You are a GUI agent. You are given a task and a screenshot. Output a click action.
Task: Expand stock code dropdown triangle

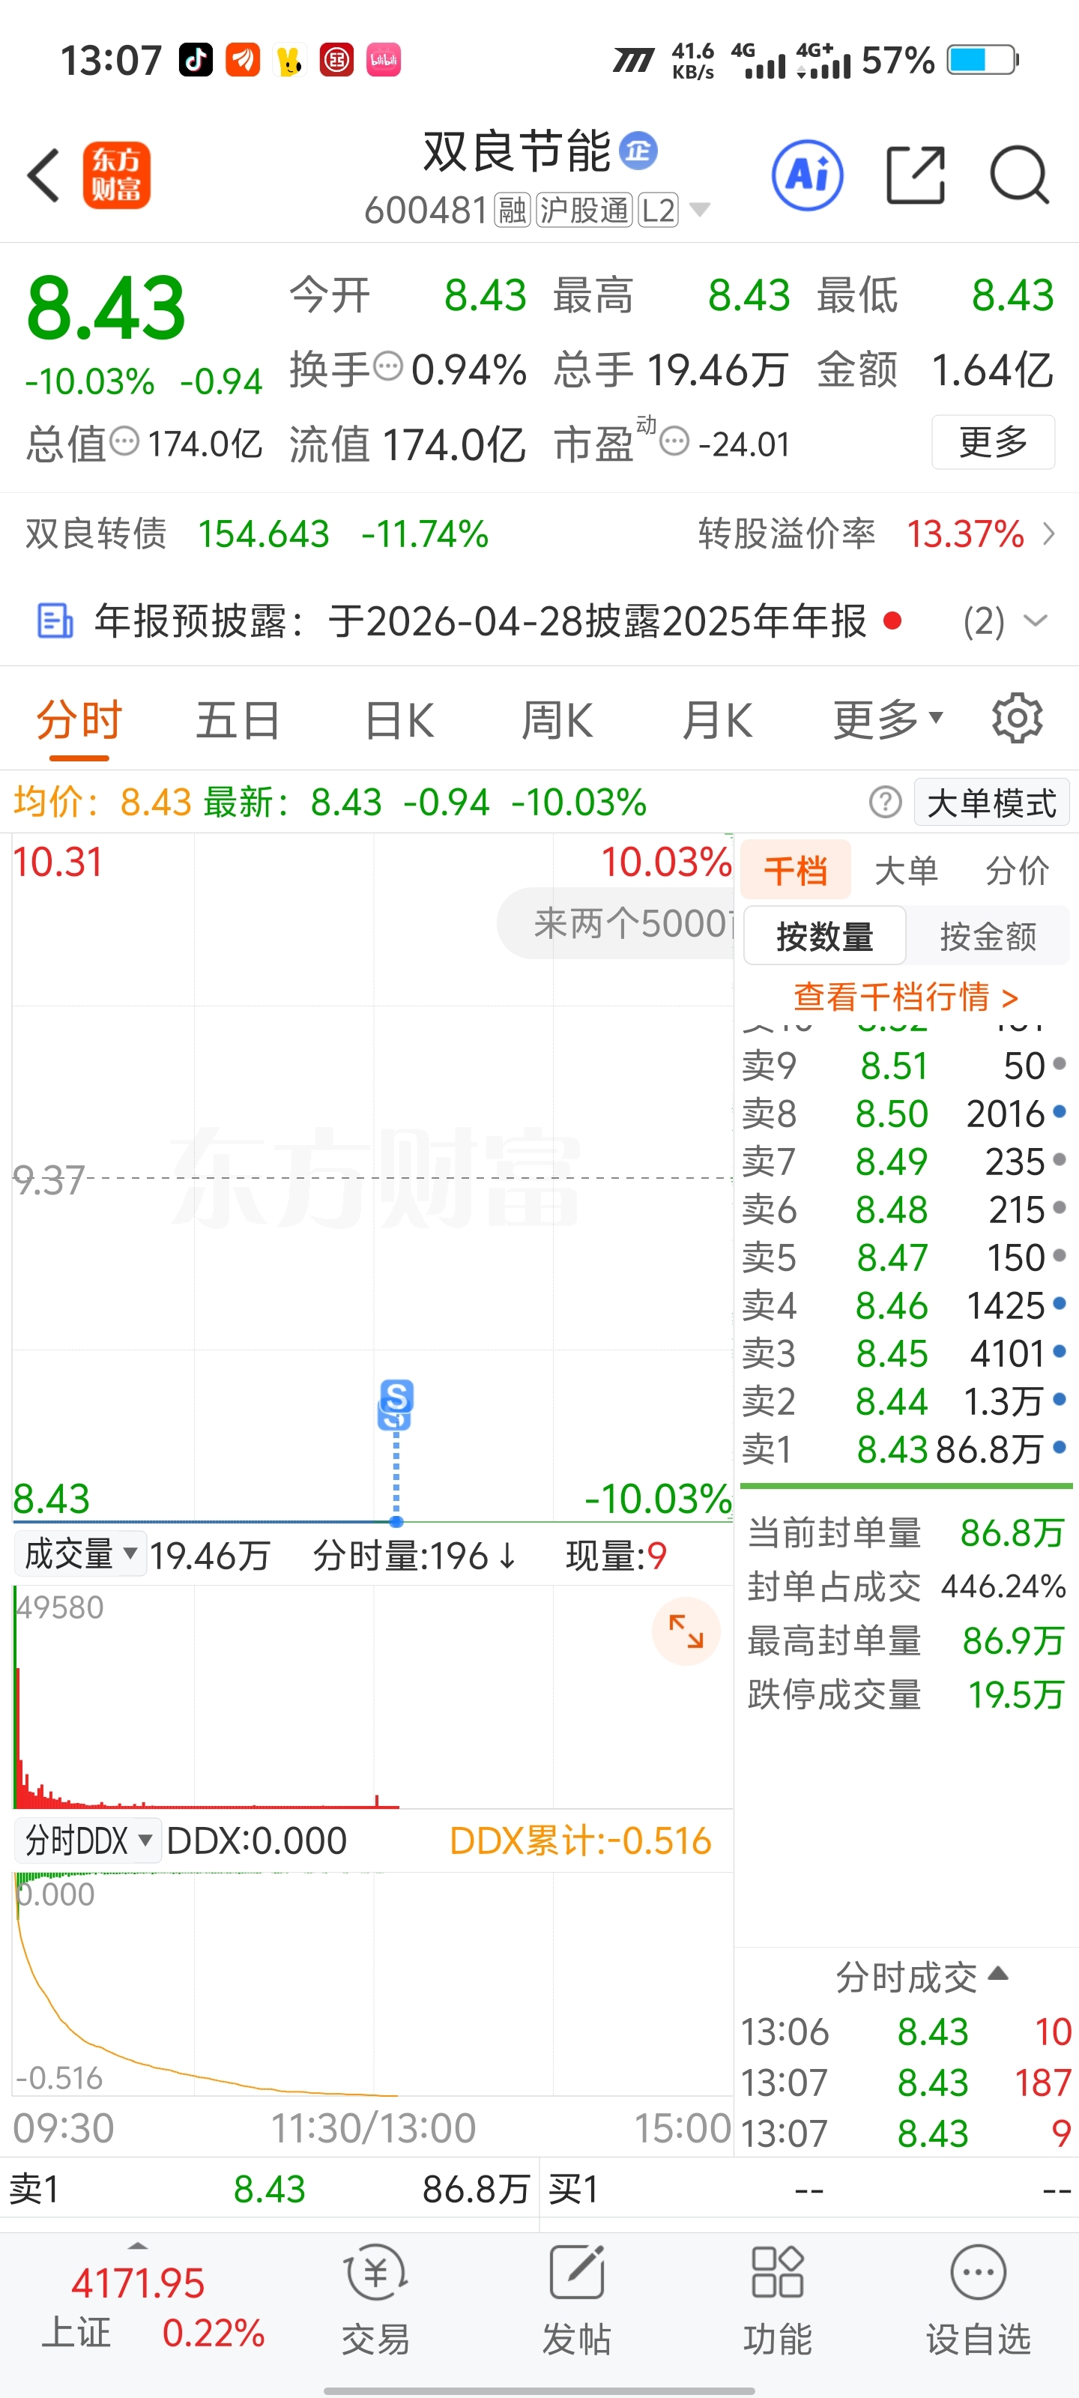tap(700, 210)
